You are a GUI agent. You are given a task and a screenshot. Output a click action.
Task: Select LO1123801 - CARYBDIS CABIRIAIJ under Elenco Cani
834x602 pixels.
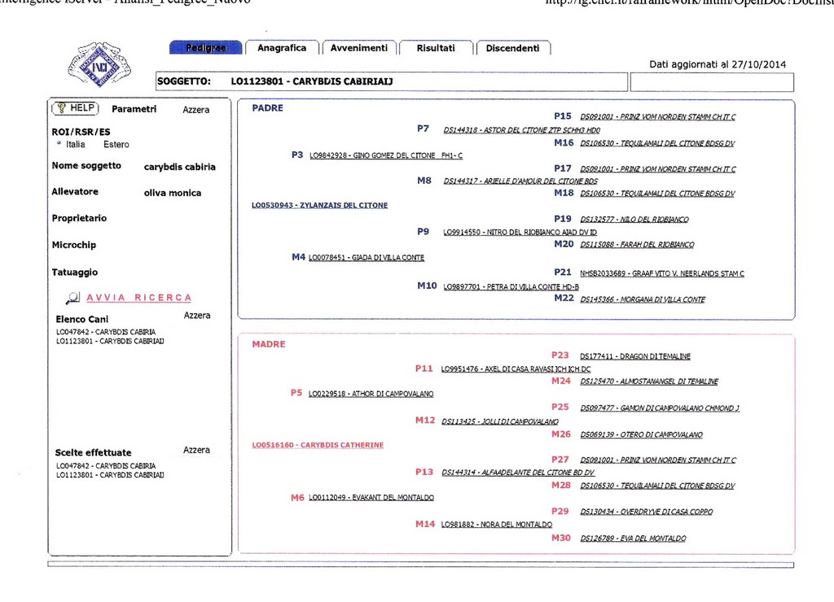(x=110, y=341)
